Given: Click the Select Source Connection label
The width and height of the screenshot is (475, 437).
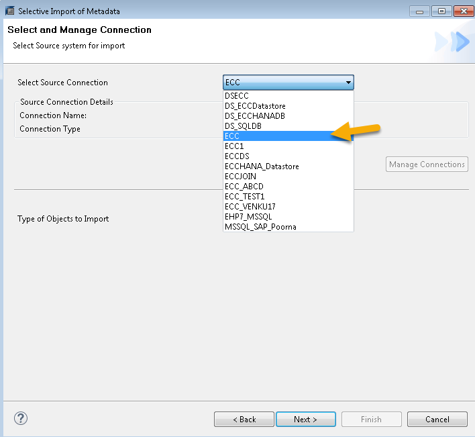Looking at the screenshot, I should tap(62, 83).
